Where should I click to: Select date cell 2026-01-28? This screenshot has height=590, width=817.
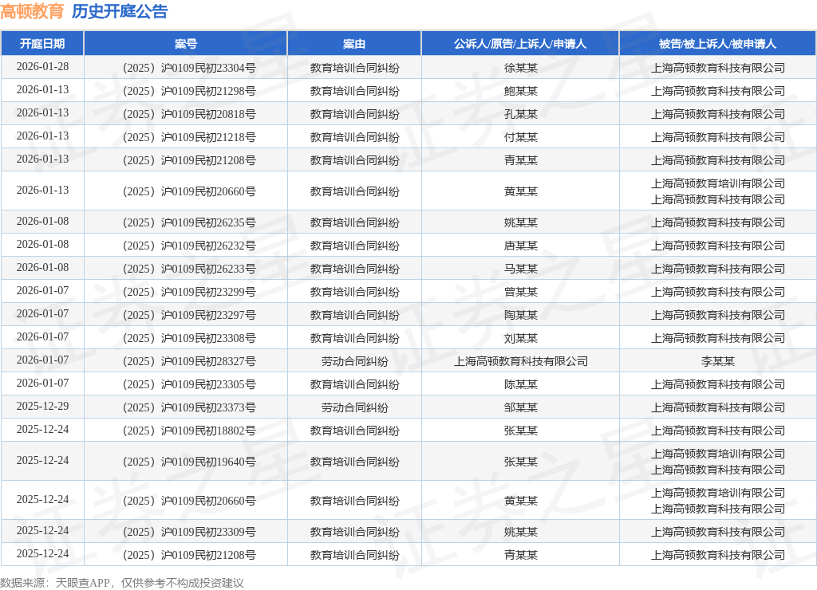[42, 67]
